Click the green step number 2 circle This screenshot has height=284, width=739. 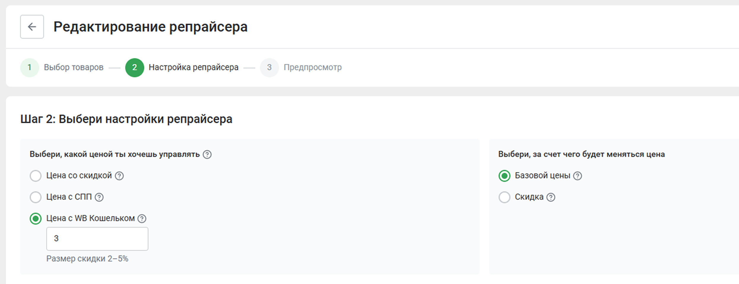[135, 68]
